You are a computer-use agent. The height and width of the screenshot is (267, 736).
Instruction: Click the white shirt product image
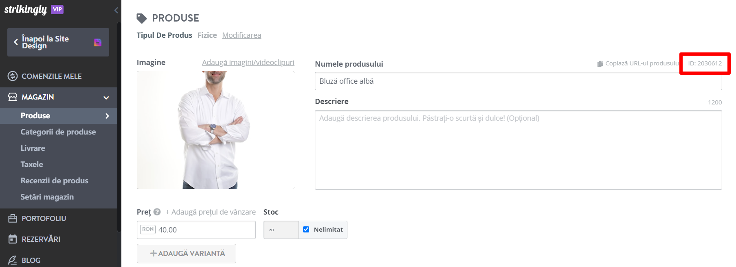pyautogui.click(x=215, y=130)
